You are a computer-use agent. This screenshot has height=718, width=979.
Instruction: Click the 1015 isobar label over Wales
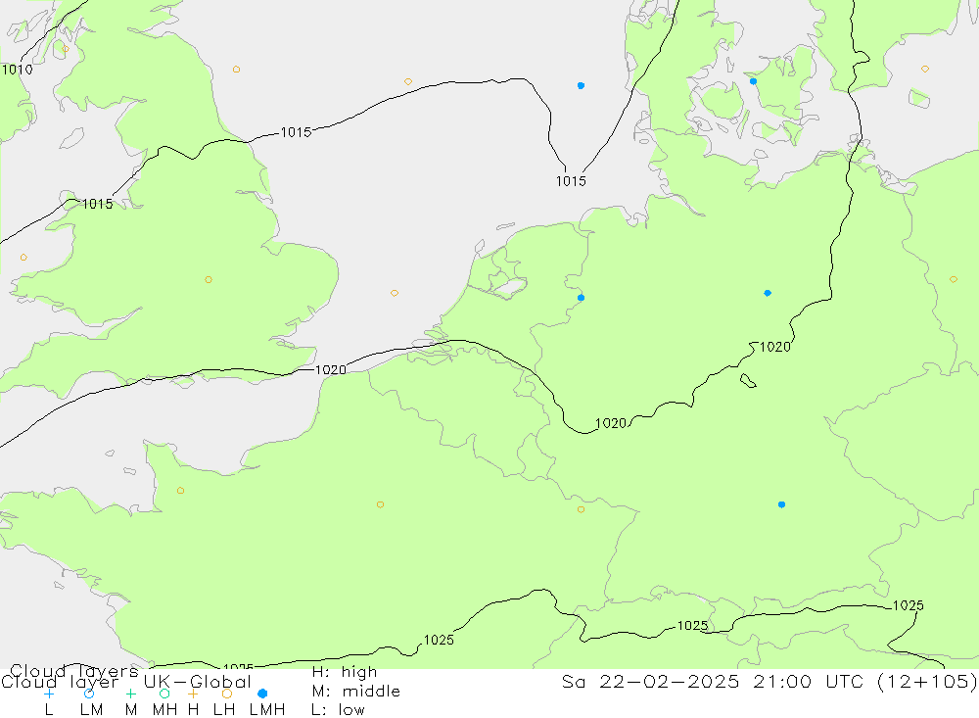[x=97, y=204]
